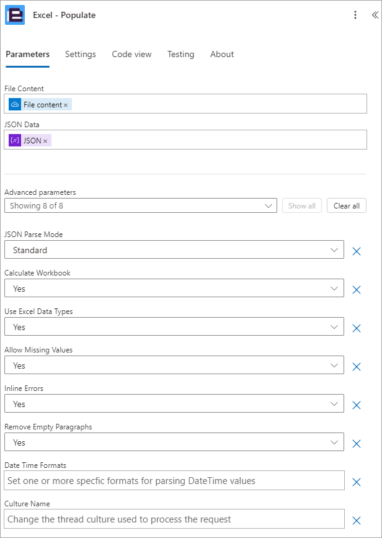The height and width of the screenshot is (538, 382).
Task: Click the JSON Data field label
Action: (22, 124)
